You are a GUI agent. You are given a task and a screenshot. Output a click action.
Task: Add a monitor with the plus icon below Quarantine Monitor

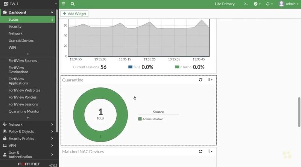(28, 118)
